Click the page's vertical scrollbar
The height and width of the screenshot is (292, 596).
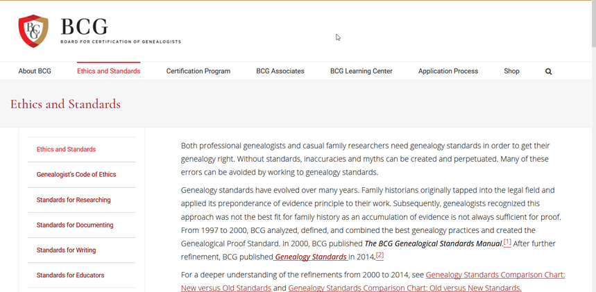[593, 139]
